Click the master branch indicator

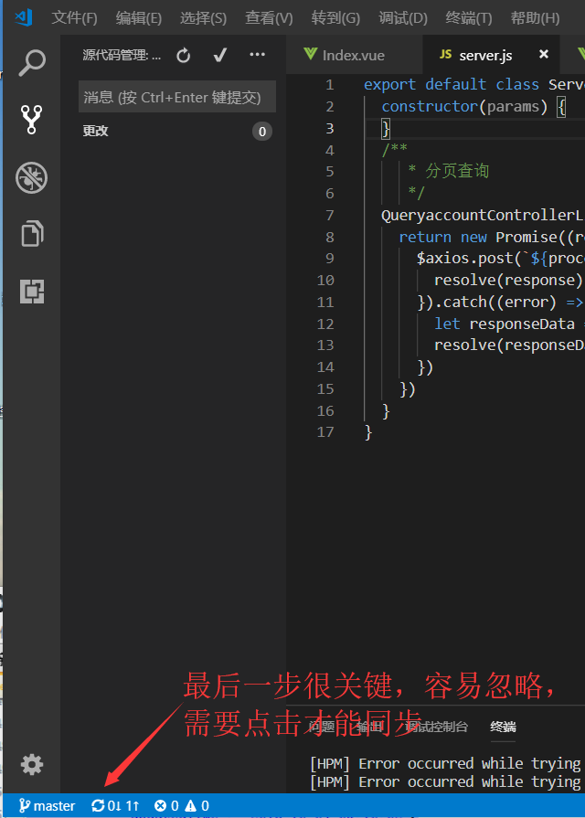[47, 806]
